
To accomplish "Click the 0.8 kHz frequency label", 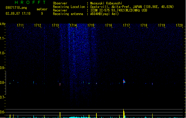I will point(2,83).
